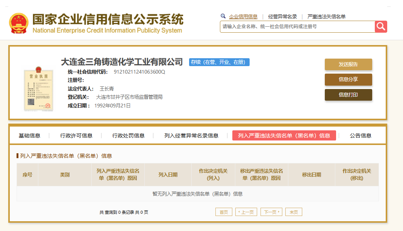Click the company name 大连金三角铸造化学工业有限公司
This screenshot has width=403, height=231.
(122, 62)
